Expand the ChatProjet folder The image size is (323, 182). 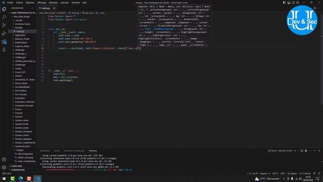click(x=20, y=65)
